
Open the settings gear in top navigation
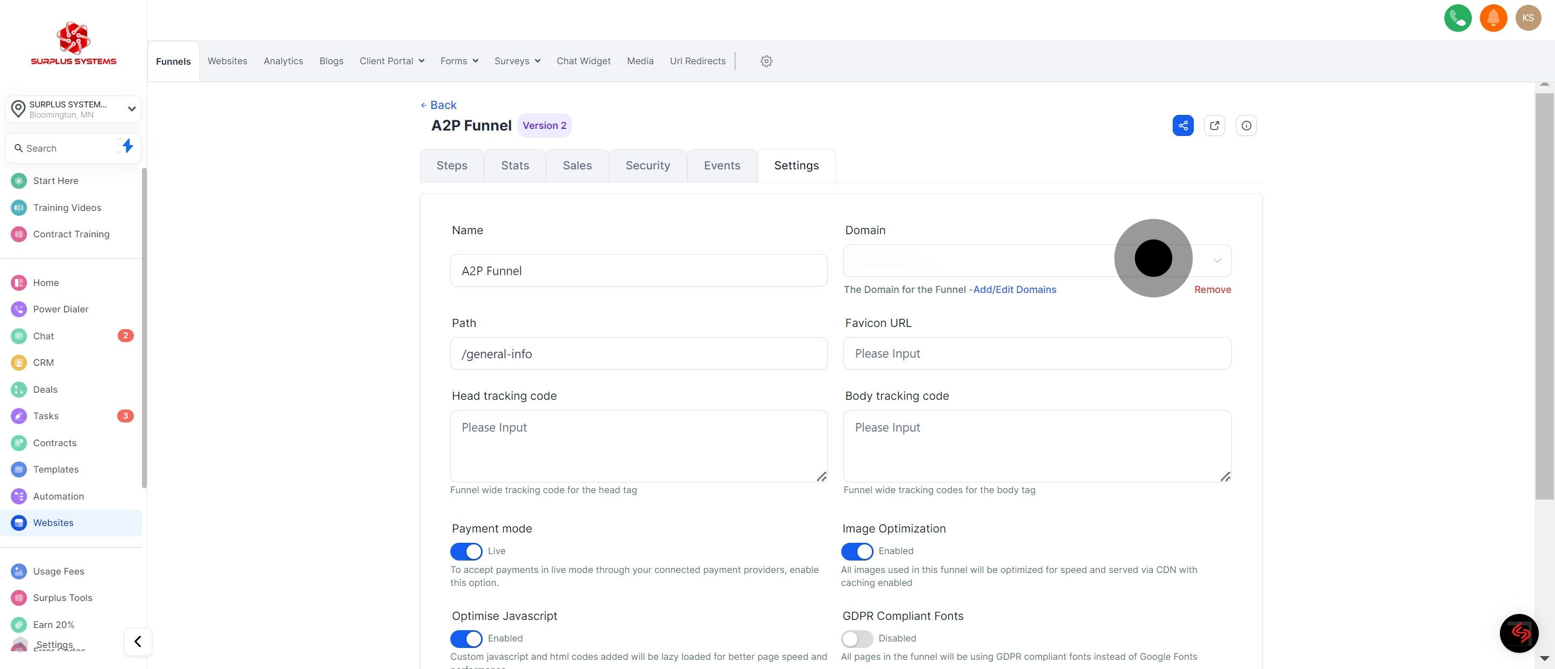(x=766, y=61)
